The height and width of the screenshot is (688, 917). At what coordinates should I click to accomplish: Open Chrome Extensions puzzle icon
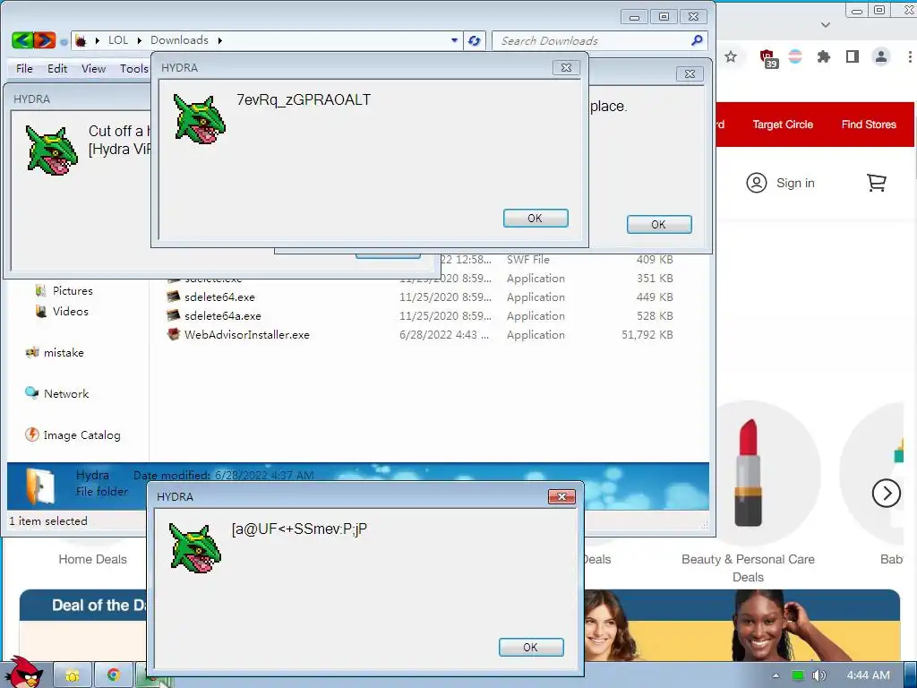tap(824, 56)
